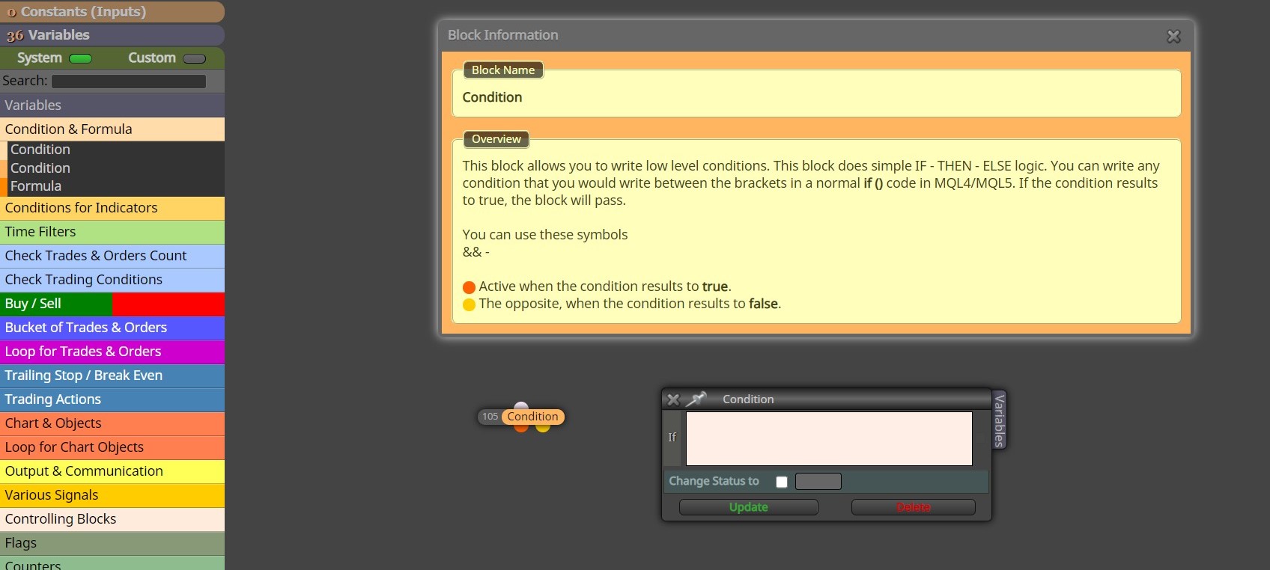Image resolution: width=1270 pixels, height=570 pixels.
Task: Toggle the System variables switch
Action: click(80, 58)
